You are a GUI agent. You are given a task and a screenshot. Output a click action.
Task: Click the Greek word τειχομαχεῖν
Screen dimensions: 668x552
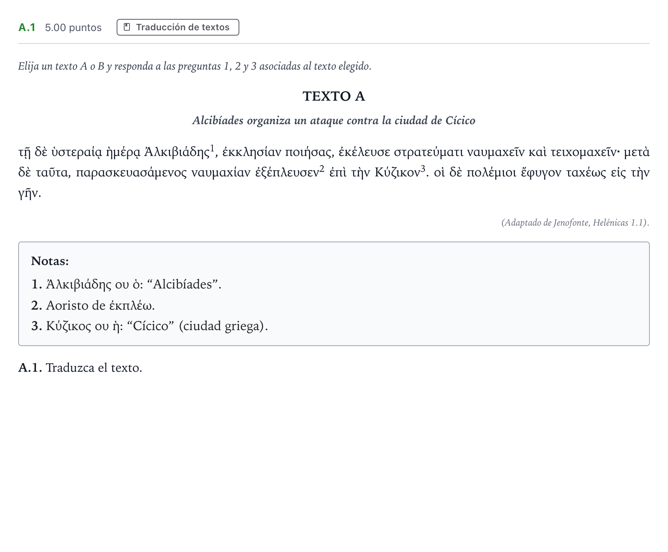click(583, 152)
